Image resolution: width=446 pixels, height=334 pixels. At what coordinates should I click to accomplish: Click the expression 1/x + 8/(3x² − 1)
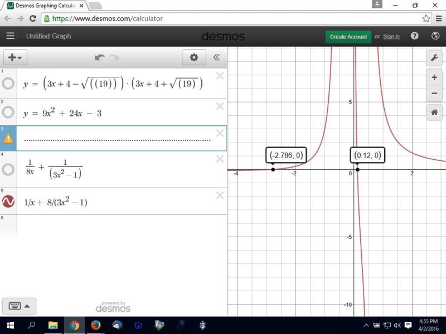(56, 202)
